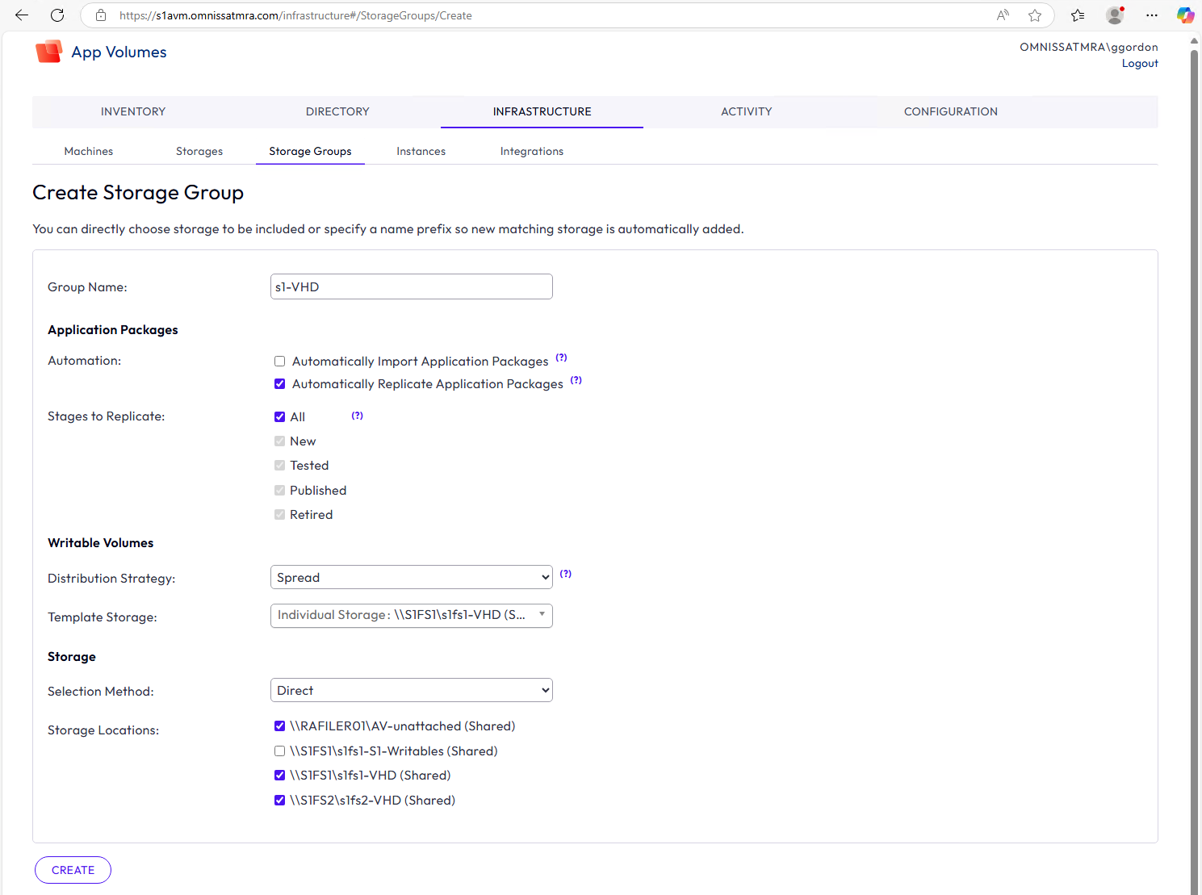The width and height of the screenshot is (1202, 895).
Task: View site information padlock icon
Action: [x=101, y=15]
